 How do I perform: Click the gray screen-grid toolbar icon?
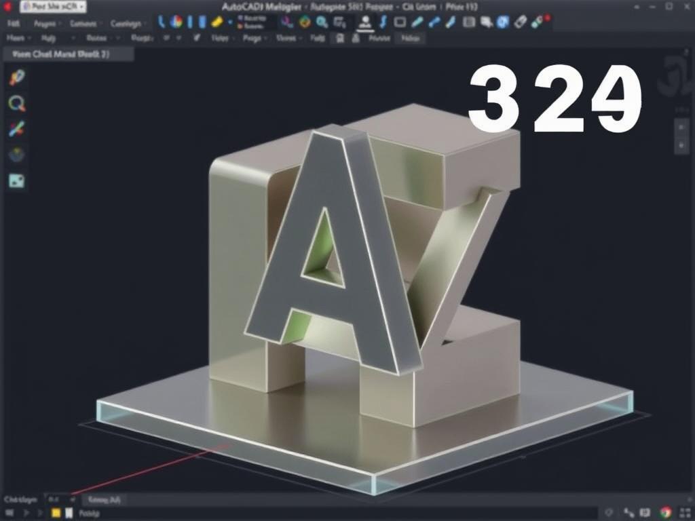point(340,22)
